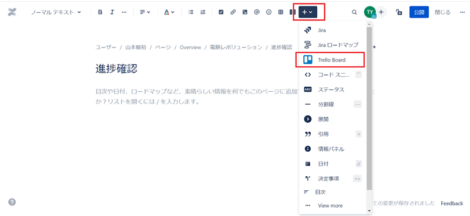
Task: Click the menu scroll down arrow
Action: (370, 211)
